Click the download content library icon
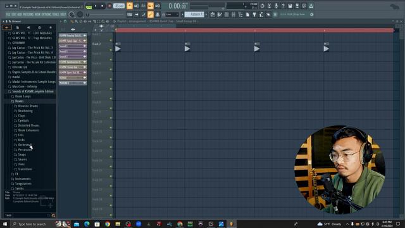Image resolution: width=405 pixels, height=228 pixels. [x=311, y=6]
